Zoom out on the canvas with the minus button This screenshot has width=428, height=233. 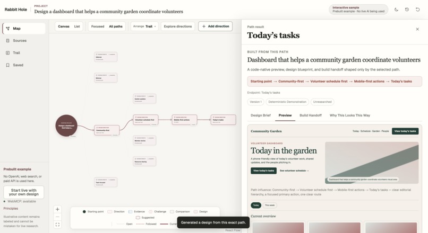point(57,217)
